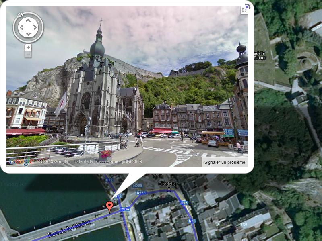
Task: Zoom in with the plus button
Action: tap(28, 47)
